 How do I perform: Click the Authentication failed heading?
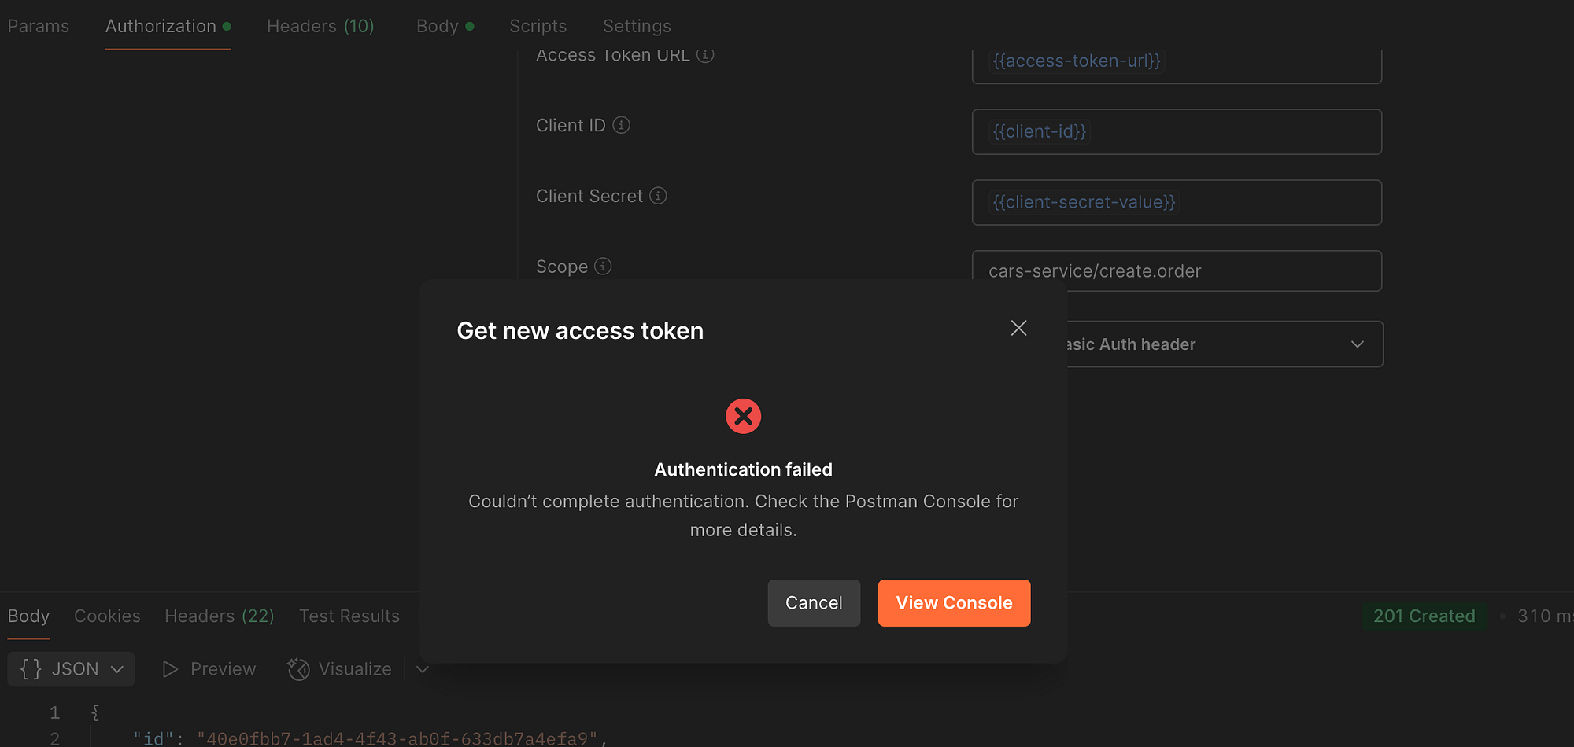[x=743, y=469]
